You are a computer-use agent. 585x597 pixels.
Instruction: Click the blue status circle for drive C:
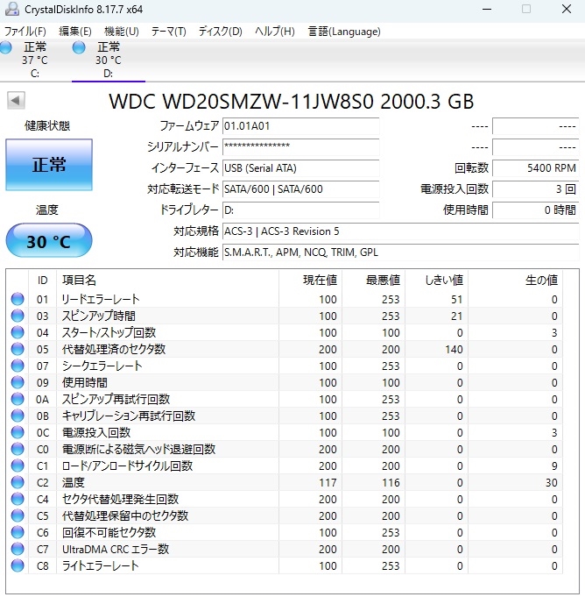pyautogui.click(x=5, y=47)
